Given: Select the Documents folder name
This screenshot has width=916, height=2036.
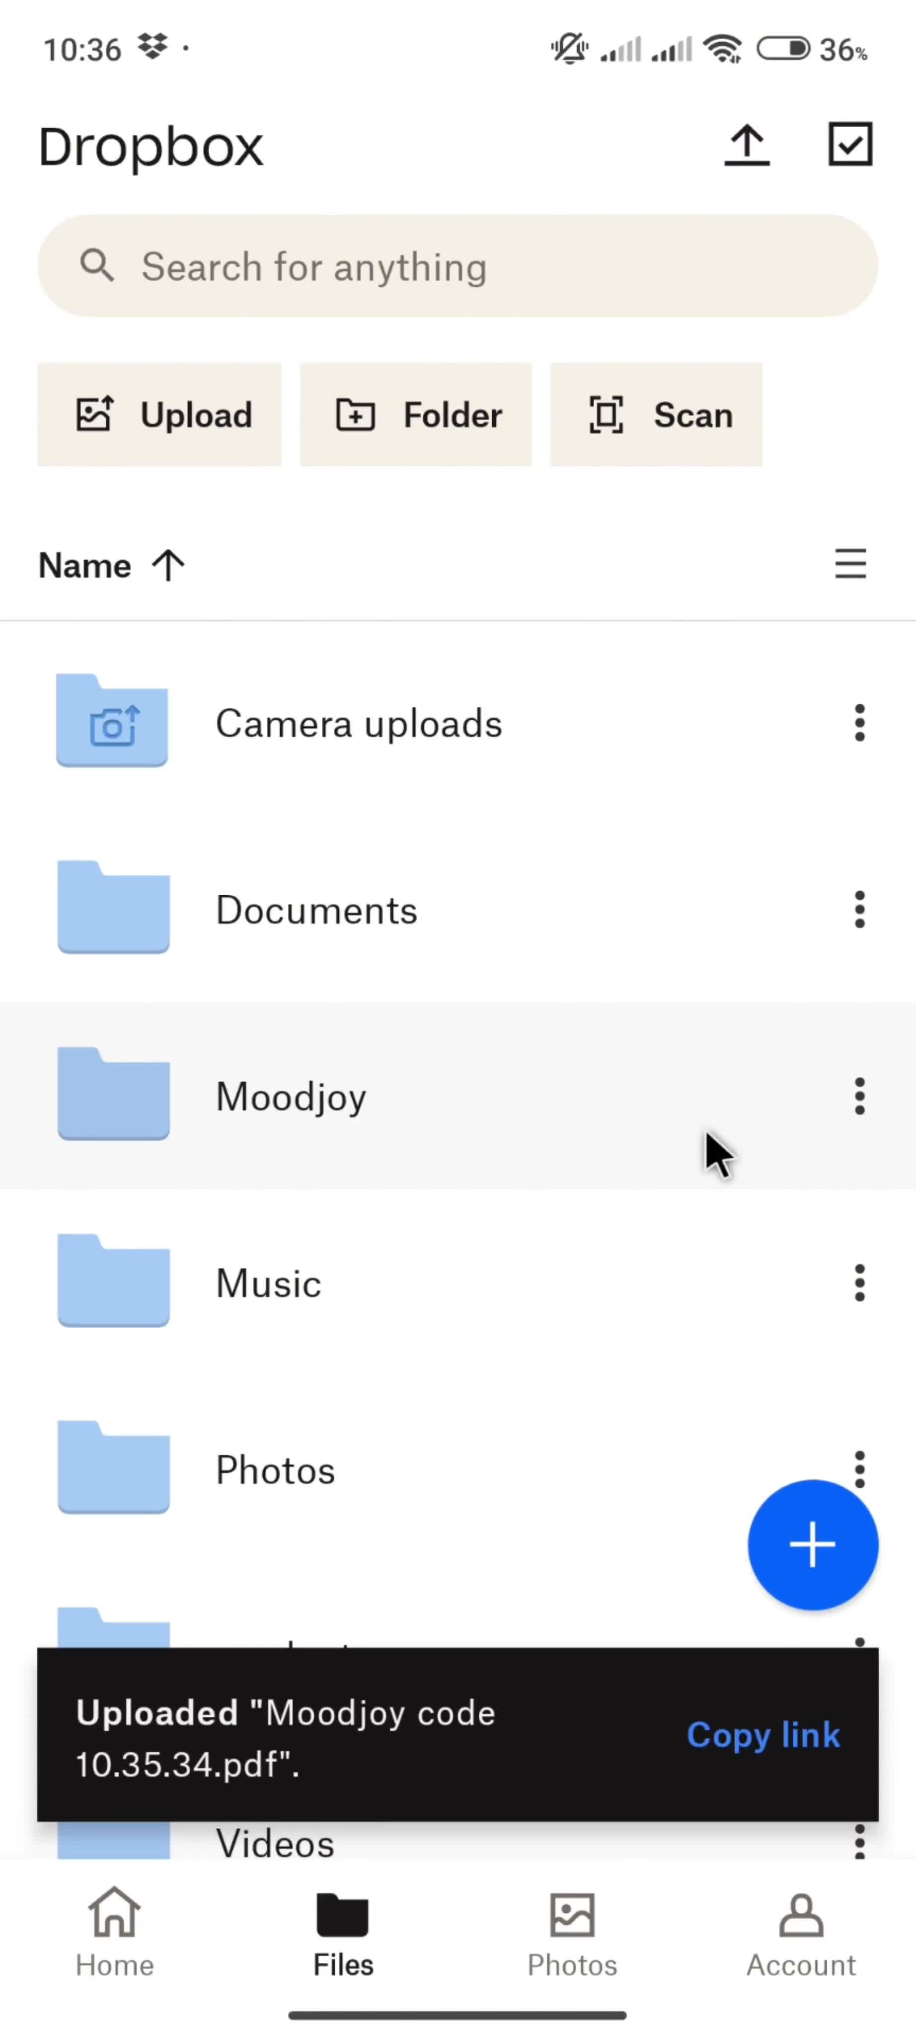Looking at the screenshot, I should 316,911.
